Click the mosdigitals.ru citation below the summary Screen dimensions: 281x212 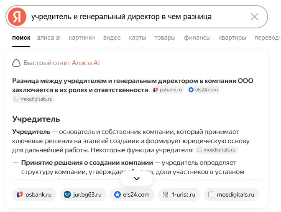(x=33, y=99)
